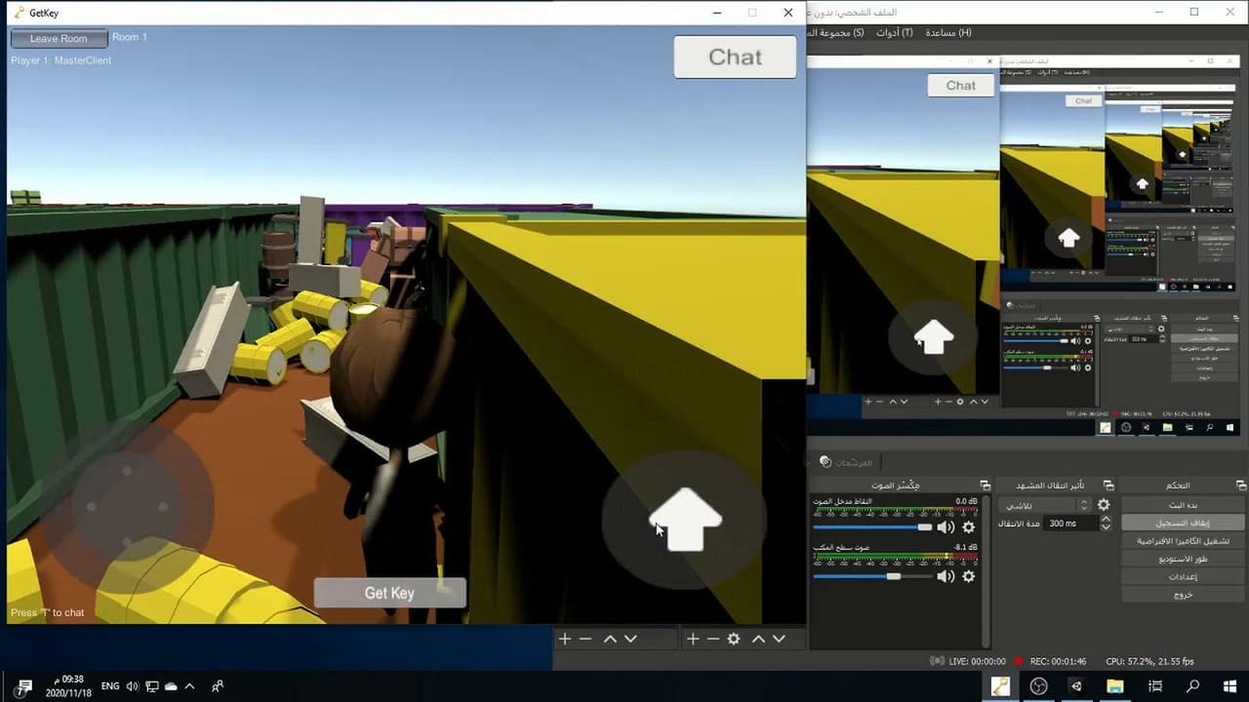Click the Start Streaming (بدء البث) button
1249x702 pixels.
coord(1184,505)
